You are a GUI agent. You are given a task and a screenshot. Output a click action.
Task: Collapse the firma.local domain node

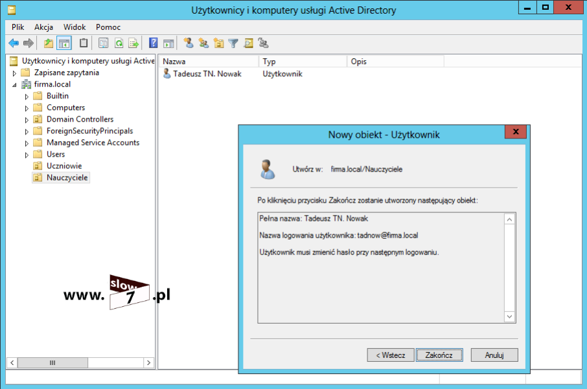pyautogui.click(x=14, y=85)
